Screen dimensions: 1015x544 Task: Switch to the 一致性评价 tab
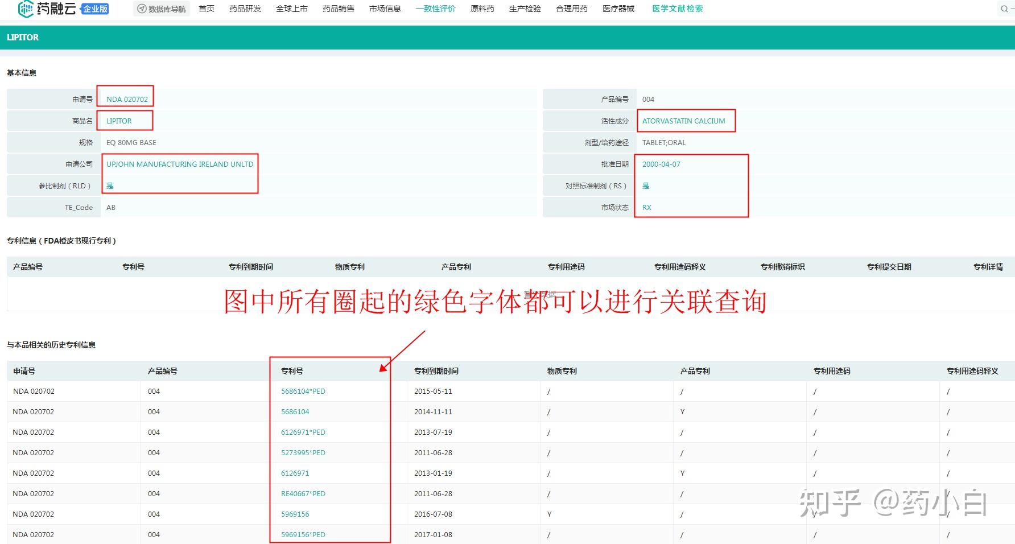coord(436,8)
